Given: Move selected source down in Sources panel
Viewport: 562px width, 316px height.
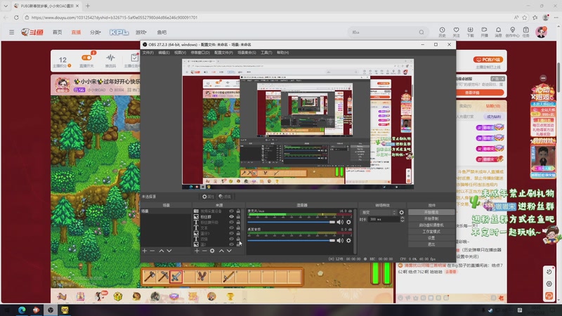Looking at the screenshot, I should 229,251.
